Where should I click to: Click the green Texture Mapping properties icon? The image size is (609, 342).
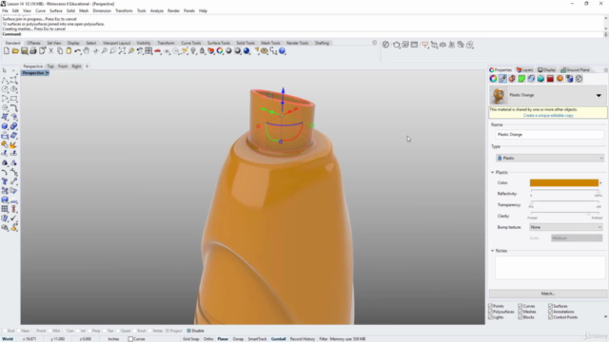tap(521, 79)
